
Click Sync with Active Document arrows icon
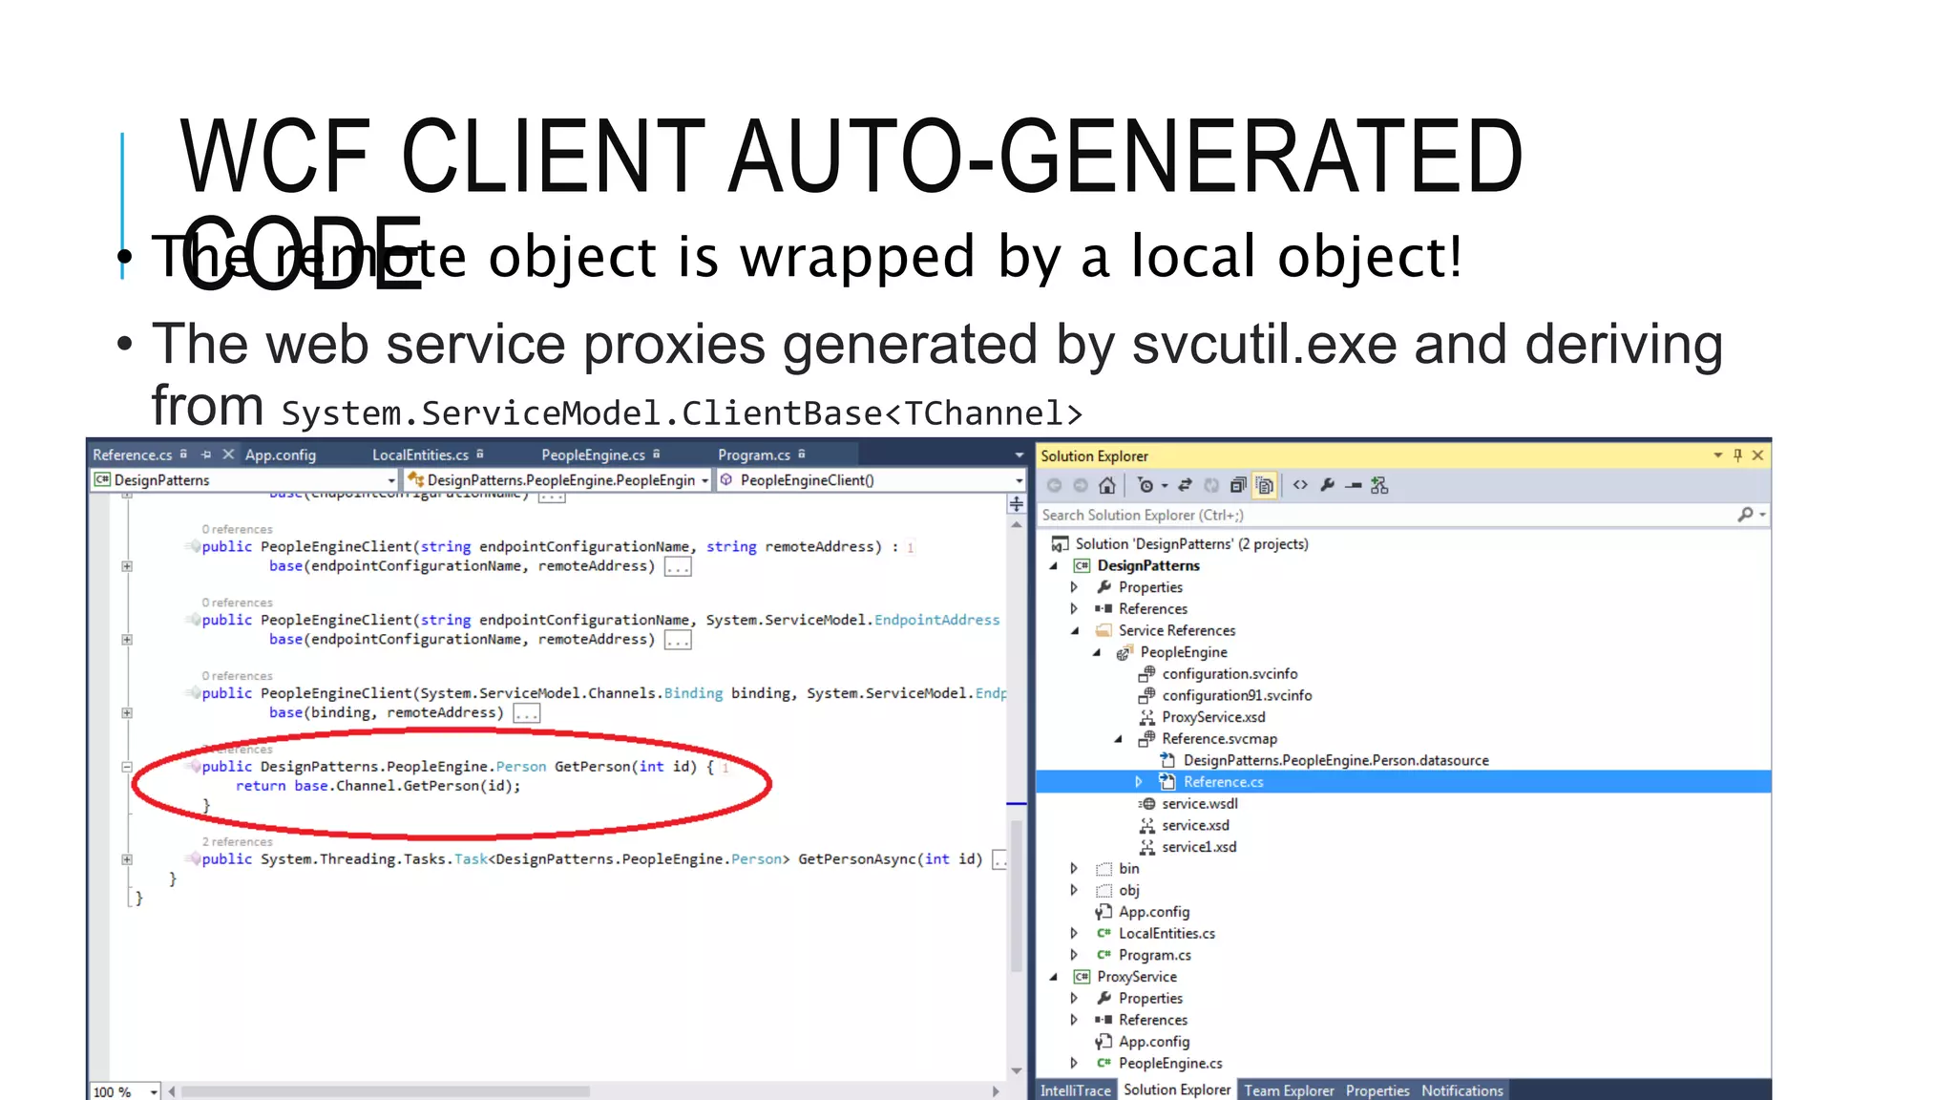(x=1186, y=485)
